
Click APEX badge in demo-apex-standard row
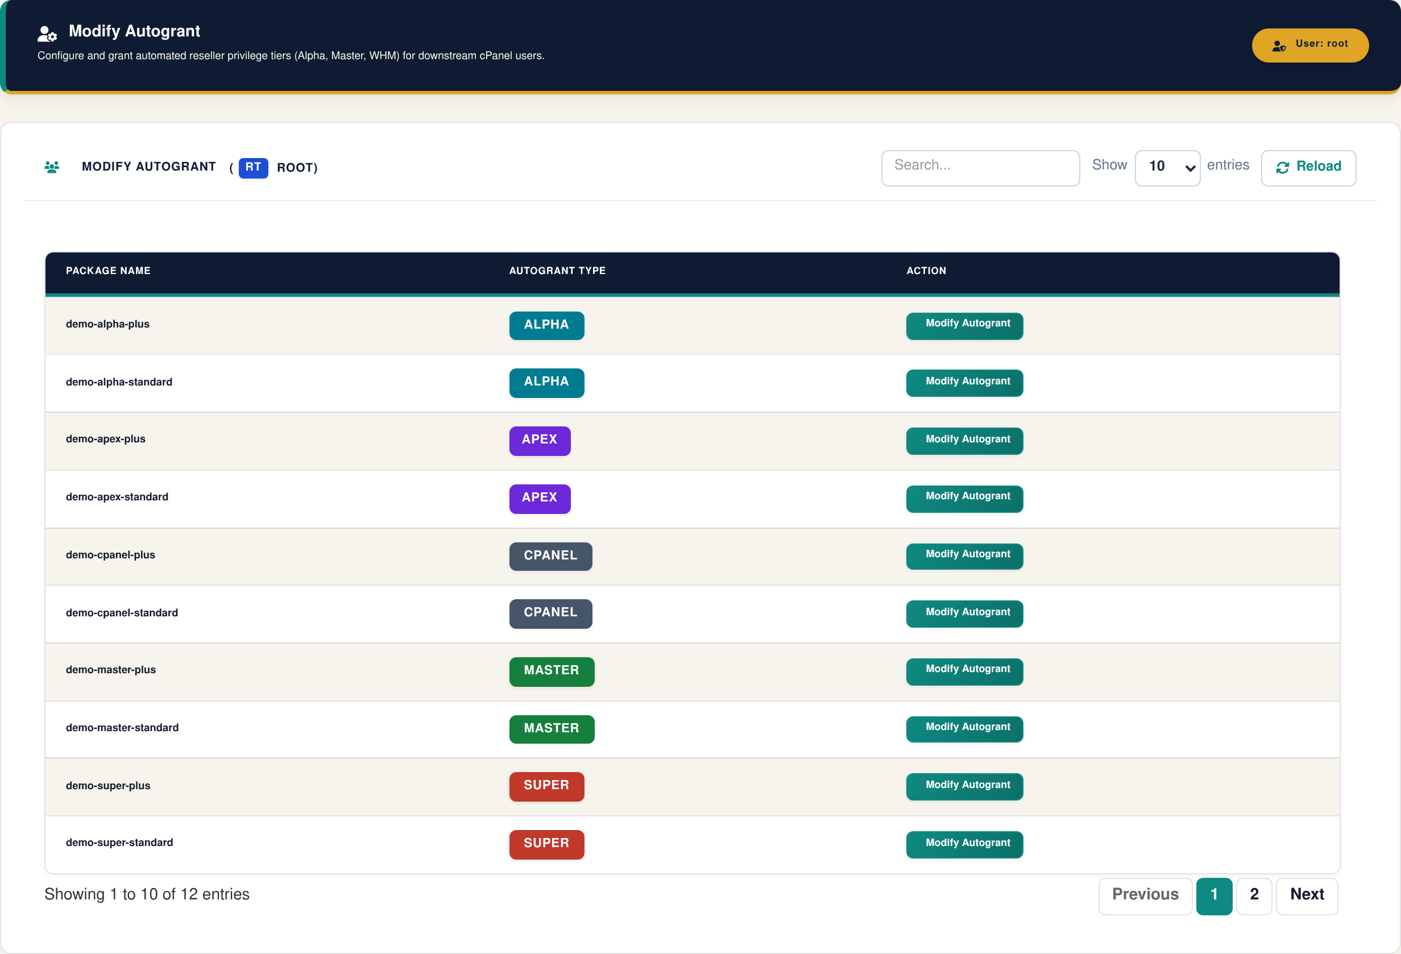tap(540, 499)
